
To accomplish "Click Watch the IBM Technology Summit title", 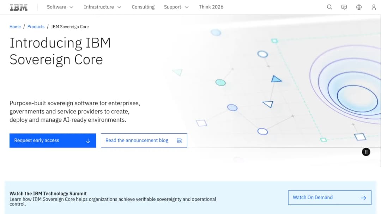I will coord(48,193).
